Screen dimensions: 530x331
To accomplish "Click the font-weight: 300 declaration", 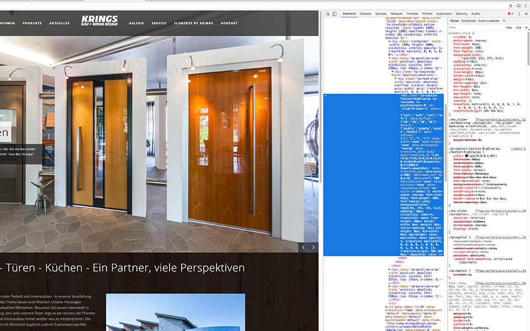I will point(468,47).
